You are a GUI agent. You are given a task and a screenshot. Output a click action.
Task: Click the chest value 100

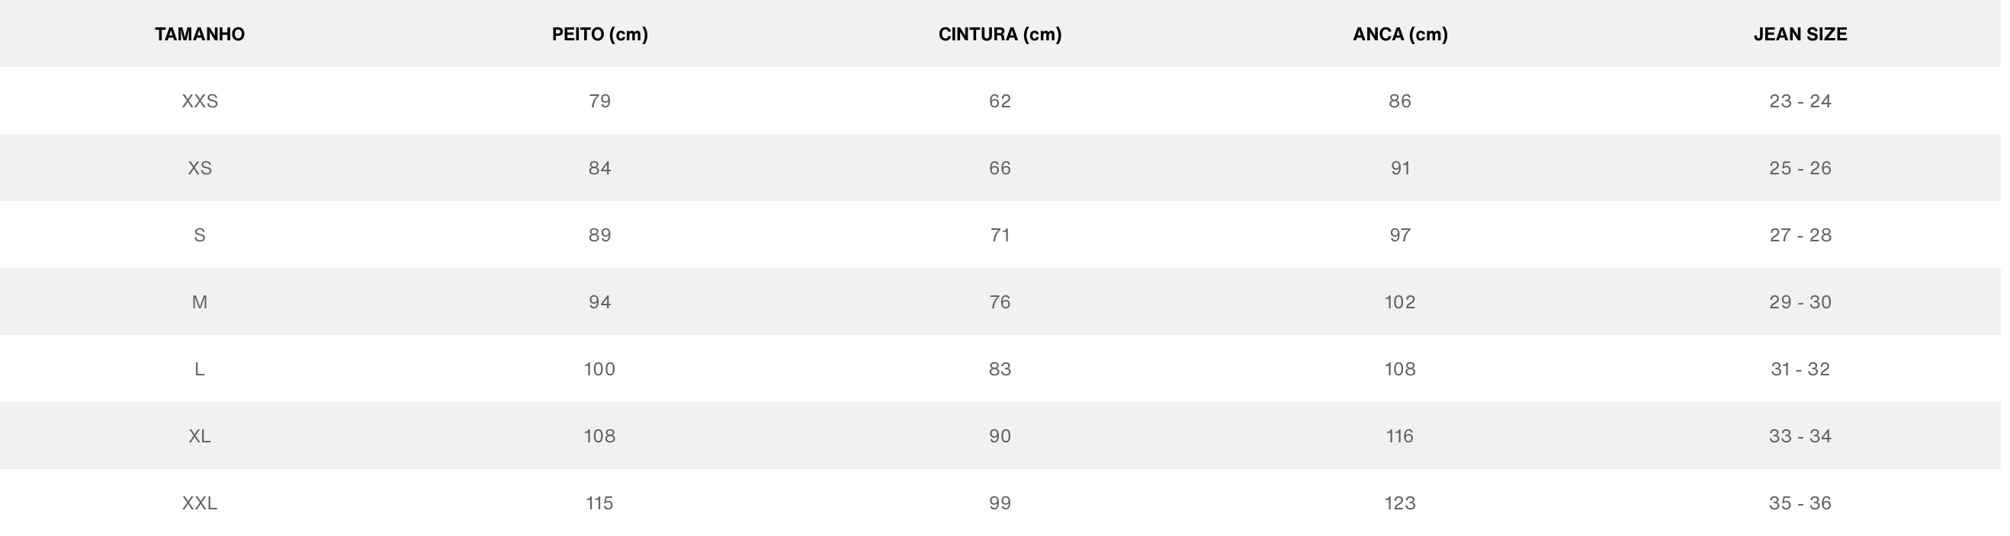click(599, 369)
